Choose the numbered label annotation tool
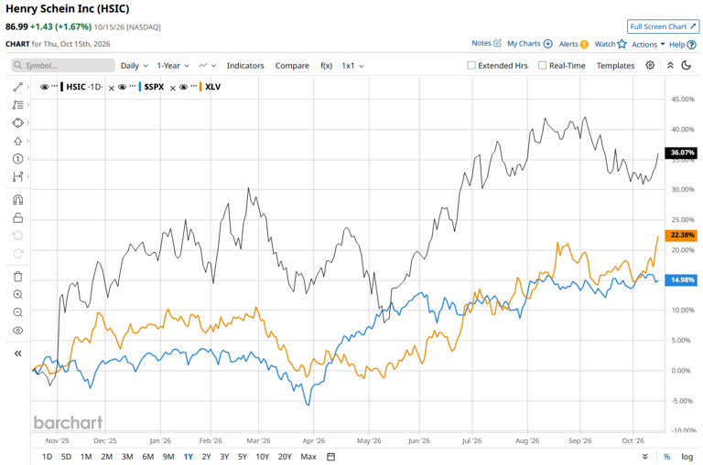 click(18, 159)
